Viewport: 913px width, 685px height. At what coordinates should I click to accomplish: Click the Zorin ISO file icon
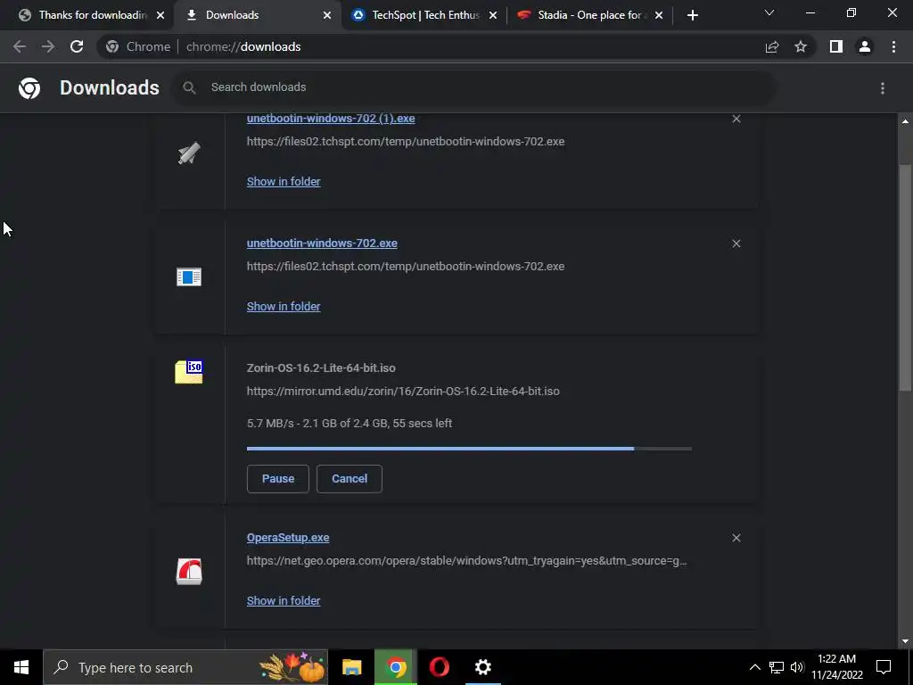189,372
